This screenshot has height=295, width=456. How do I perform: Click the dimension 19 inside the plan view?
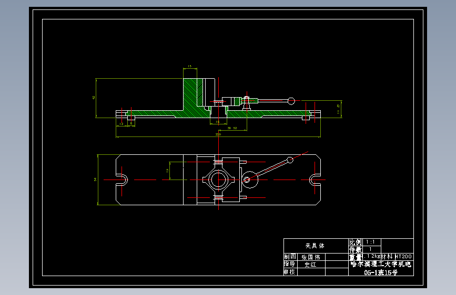coord(167,171)
